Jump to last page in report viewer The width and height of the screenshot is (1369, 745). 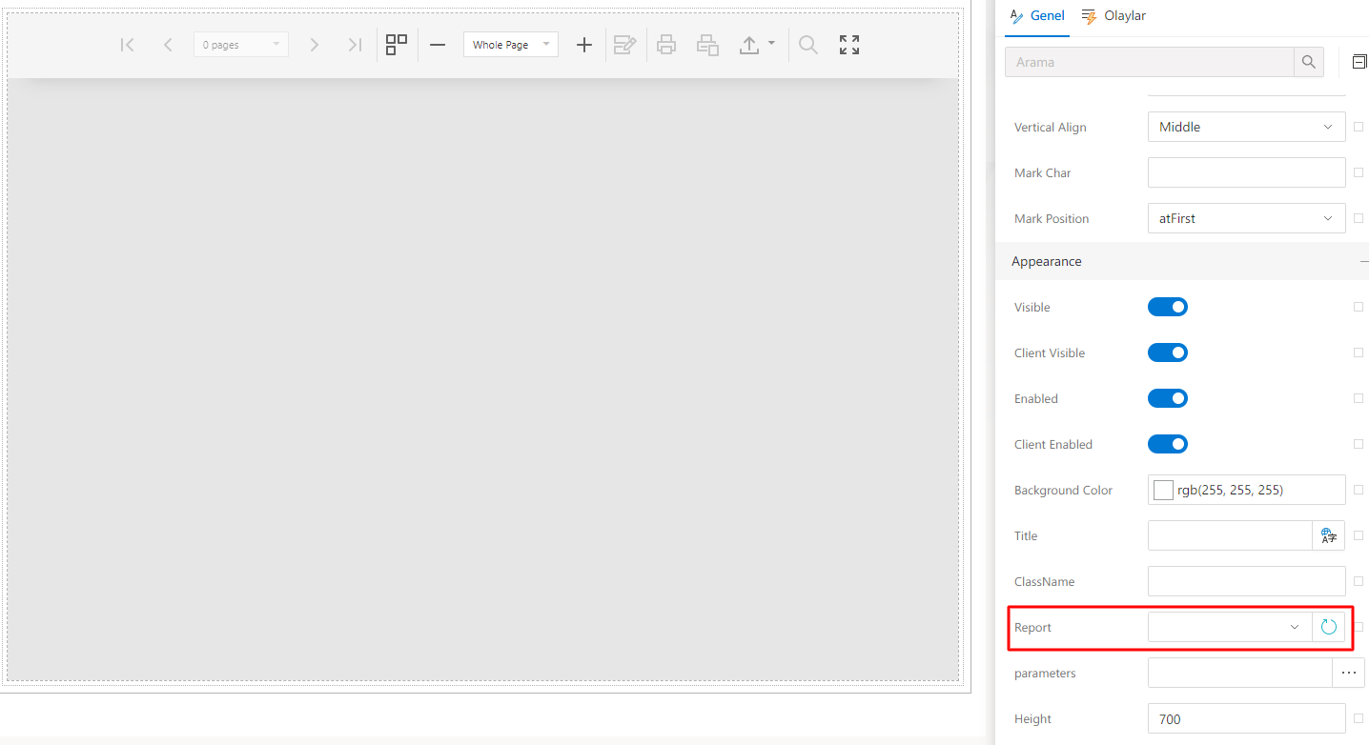tap(355, 45)
